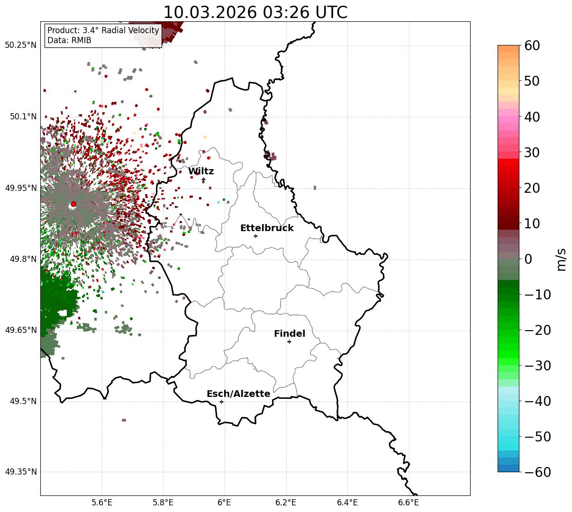This screenshot has height=512, width=572.
Task: Click the colorbar tick label 60
Action: pyautogui.click(x=531, y=45)
